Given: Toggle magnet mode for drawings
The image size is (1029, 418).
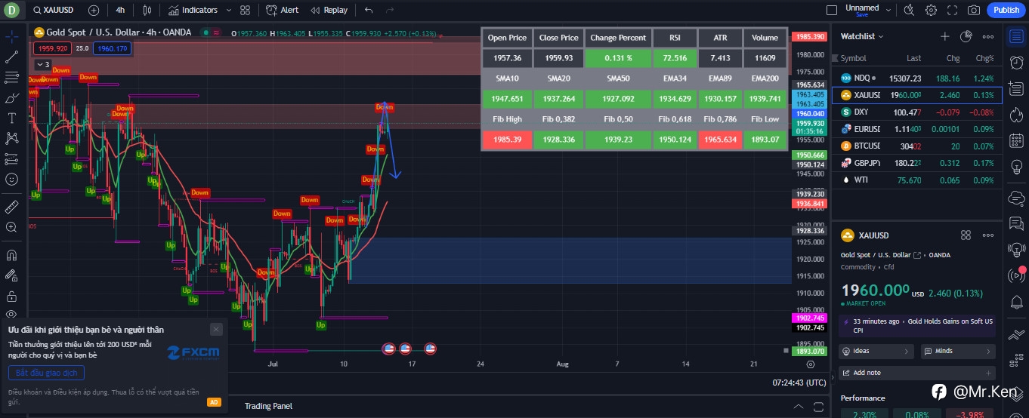Looking at the screenshot, I should coord(11,254).
